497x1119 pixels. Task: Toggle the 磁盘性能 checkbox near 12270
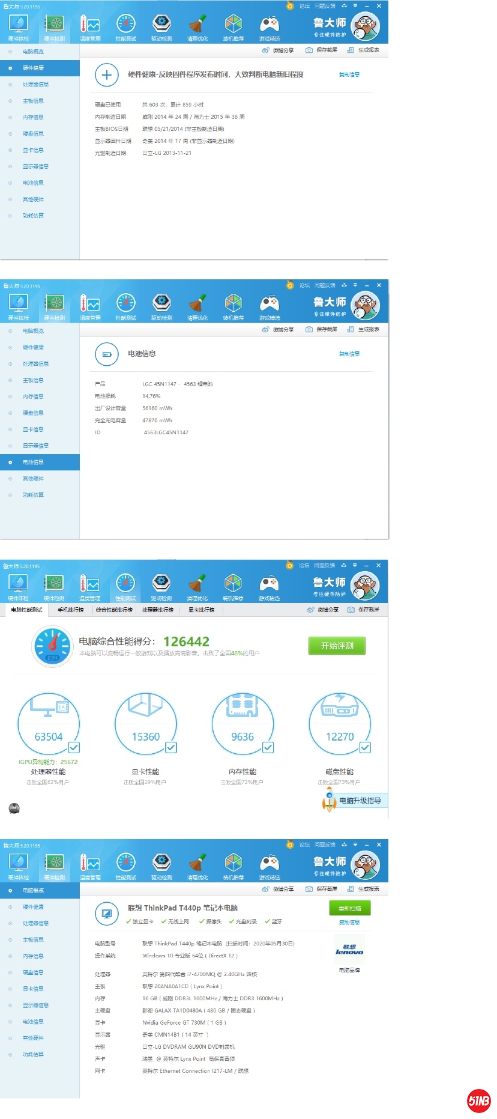pos(365,747)
